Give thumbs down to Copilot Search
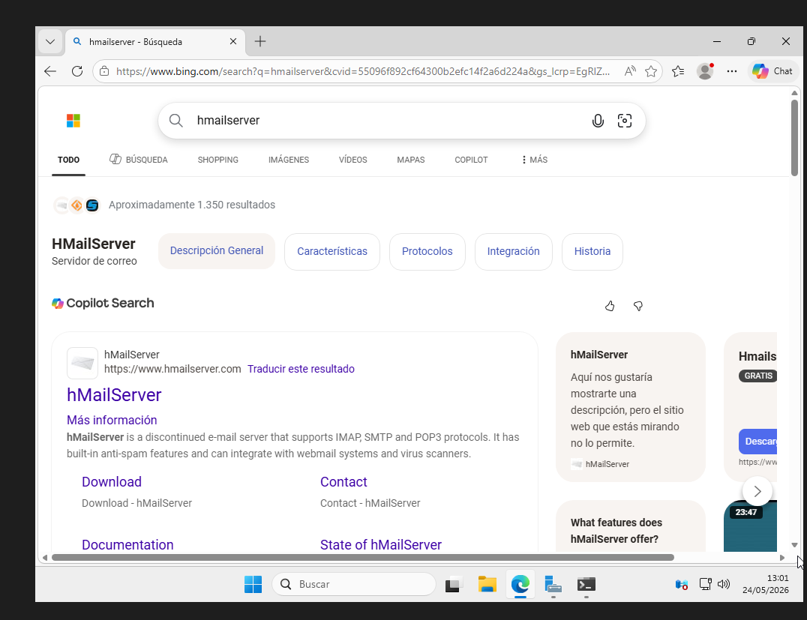 click(638, 306)
